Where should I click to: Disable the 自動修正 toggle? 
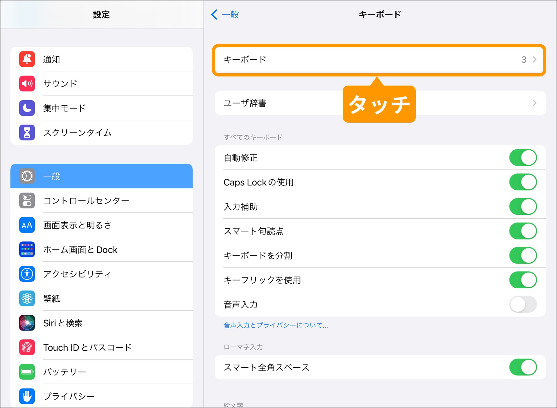point(522,157)
